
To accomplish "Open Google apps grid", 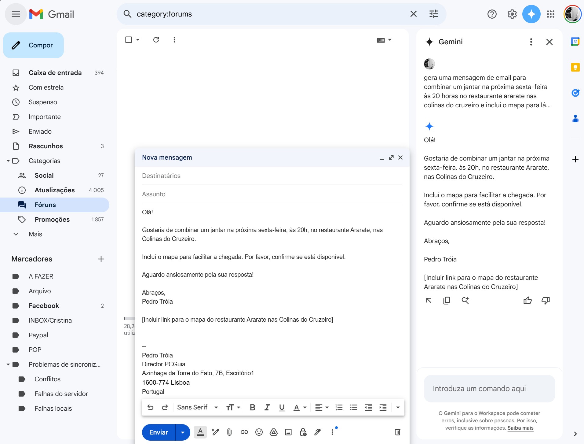I will pos(550,14).
